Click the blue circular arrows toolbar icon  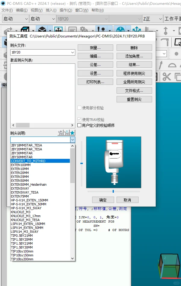coord(120,30)
